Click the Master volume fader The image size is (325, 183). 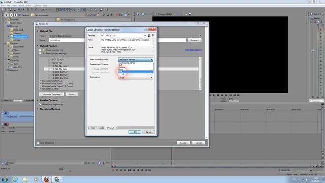(313, 51)
